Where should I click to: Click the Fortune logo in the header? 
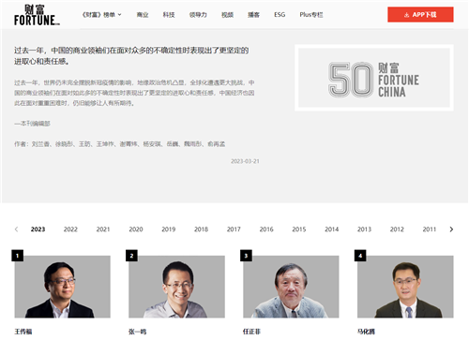[37, 15]
